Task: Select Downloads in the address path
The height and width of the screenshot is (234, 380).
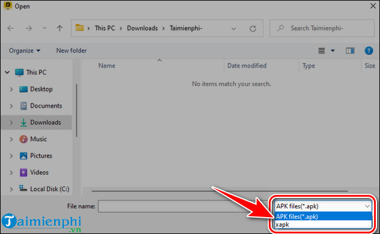Action: (142, 28)
